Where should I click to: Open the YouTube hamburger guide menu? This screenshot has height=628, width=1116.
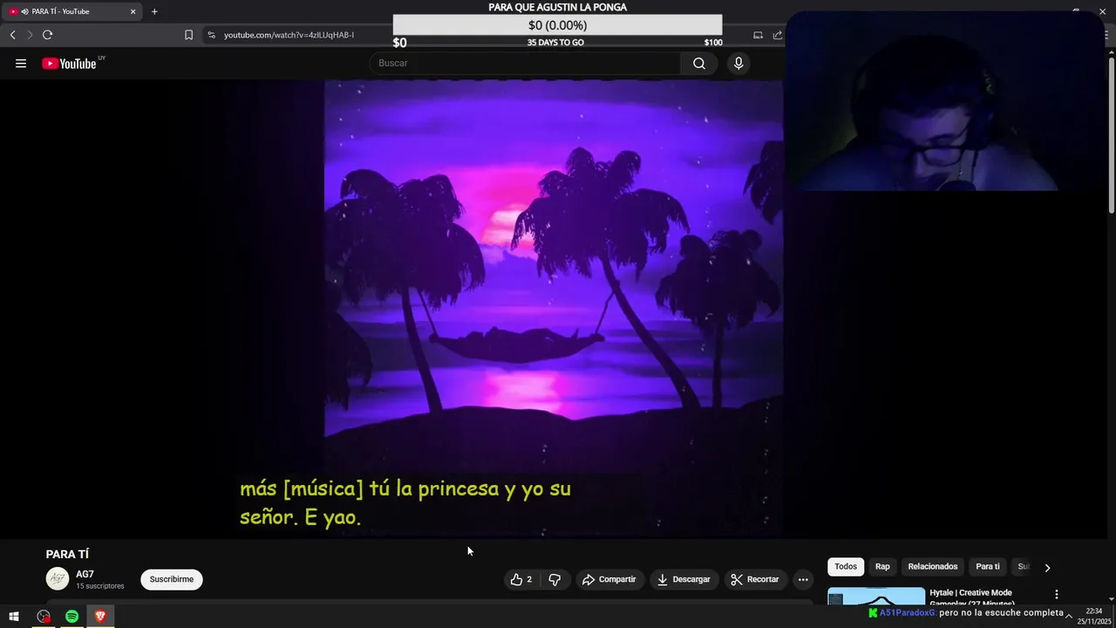(x=21, y=64)
